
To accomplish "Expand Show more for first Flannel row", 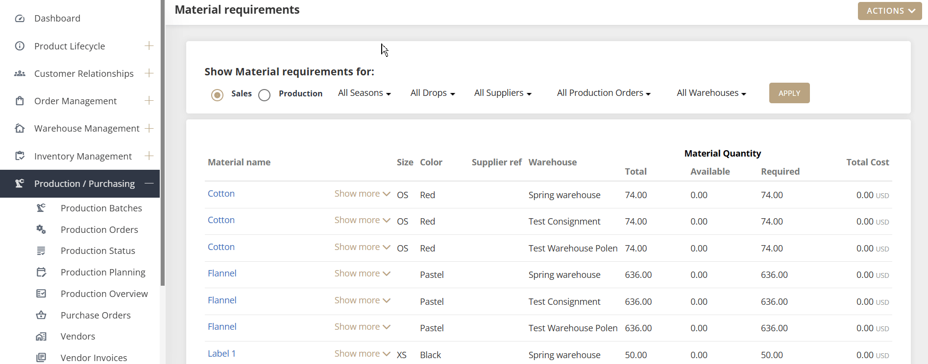I will [362, 273].
